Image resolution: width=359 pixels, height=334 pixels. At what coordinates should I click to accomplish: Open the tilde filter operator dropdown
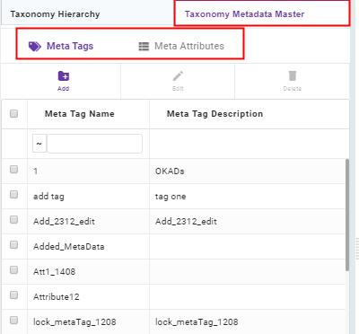click(x=39, y=144)
